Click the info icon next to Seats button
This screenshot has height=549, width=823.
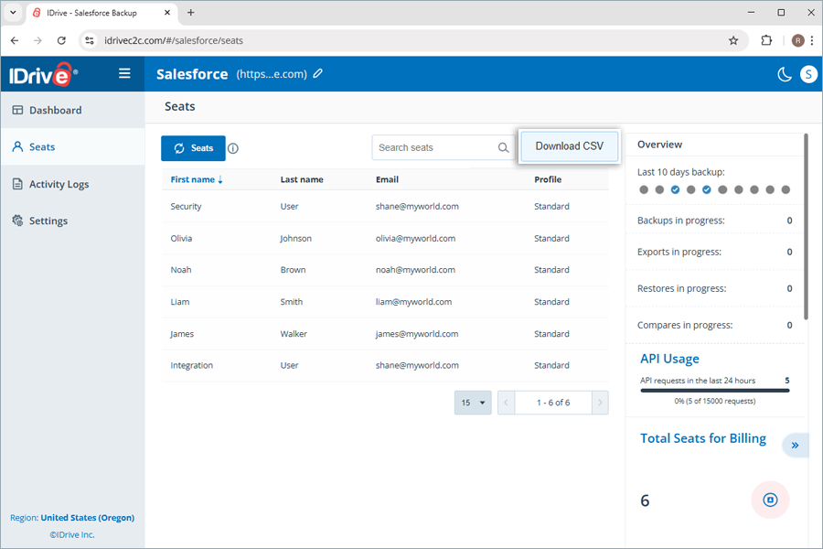[x=233, y=148]
